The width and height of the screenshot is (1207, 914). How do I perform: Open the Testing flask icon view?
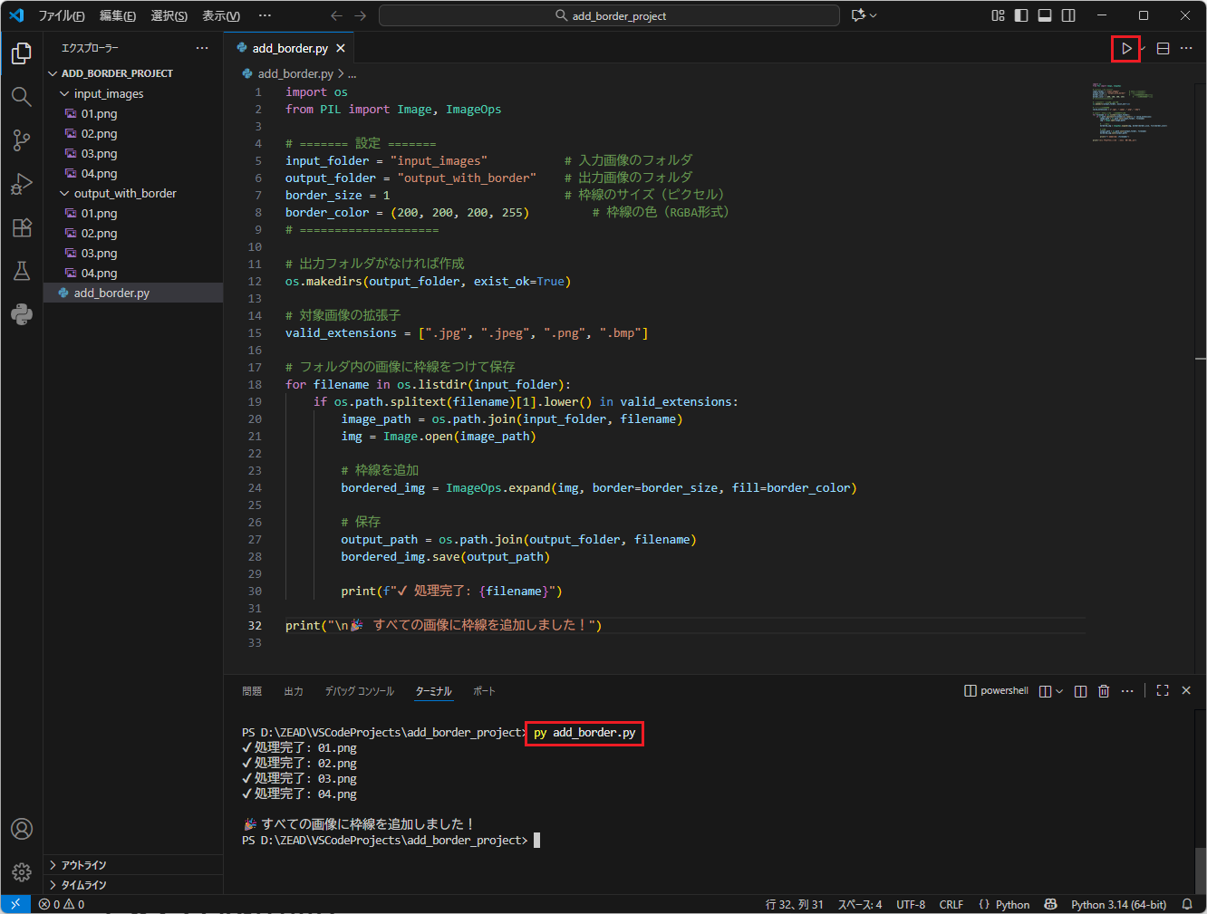(x=22, y=271)
